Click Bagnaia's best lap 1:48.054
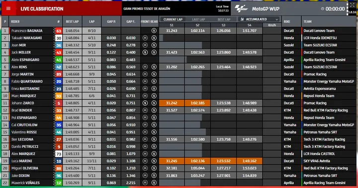 (72, 31)
